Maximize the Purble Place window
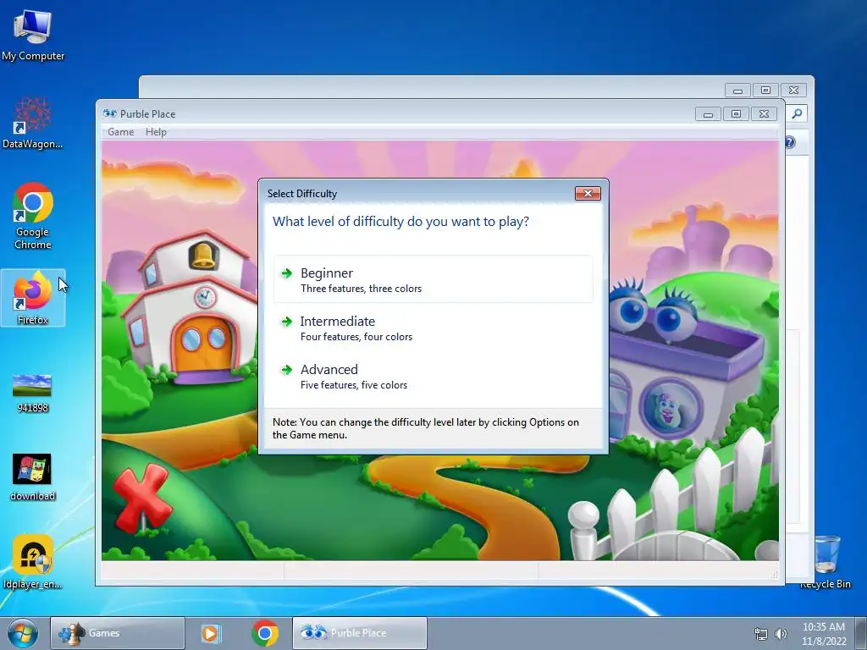Image resolution: width=867 pixels, height=650 pixels. [x=736, y=114]
